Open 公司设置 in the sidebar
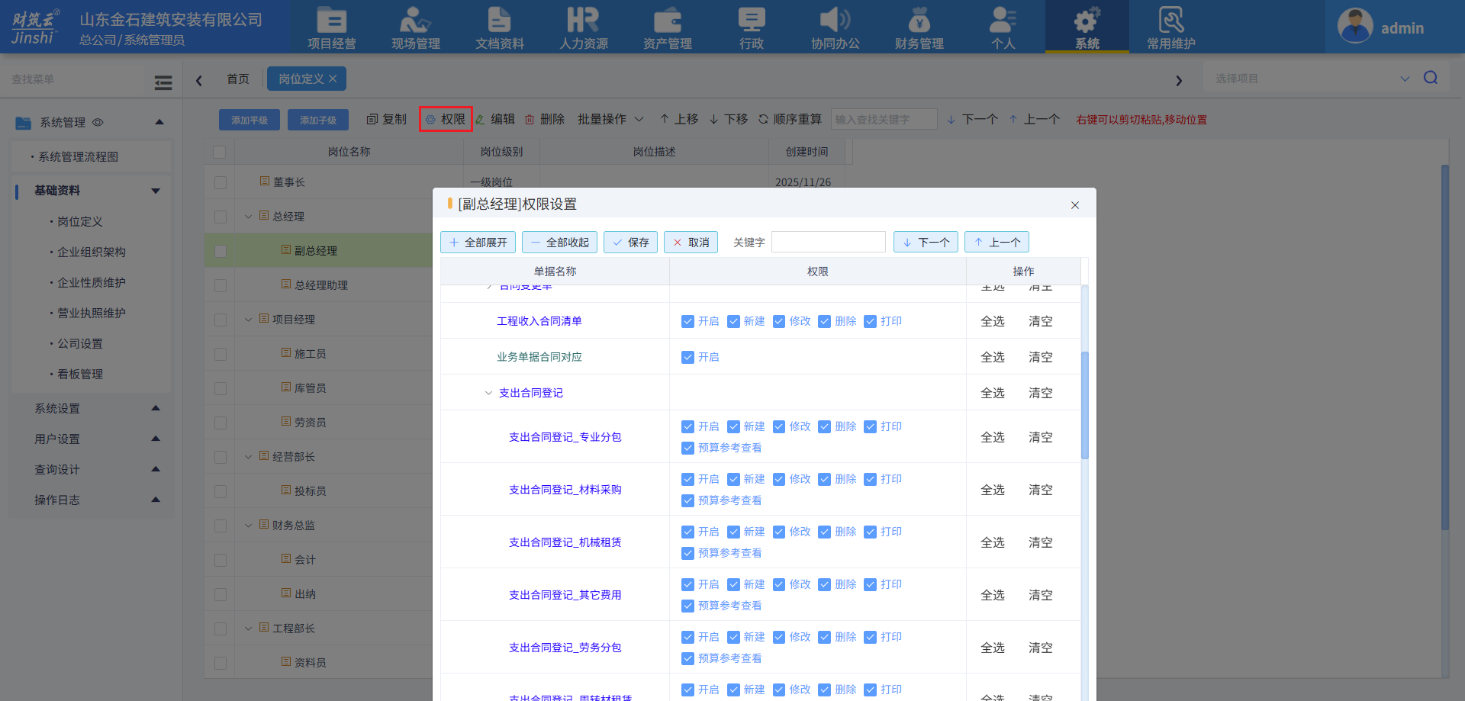 80,343
